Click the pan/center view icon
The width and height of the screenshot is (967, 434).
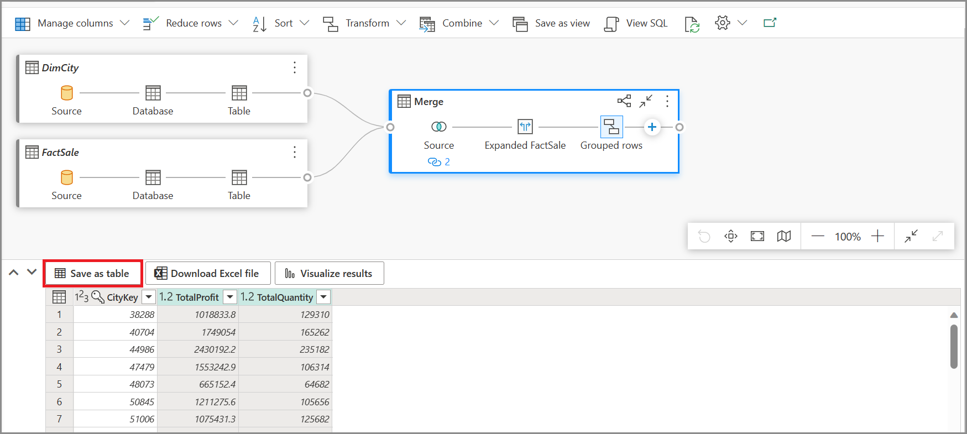click(731, 237)
